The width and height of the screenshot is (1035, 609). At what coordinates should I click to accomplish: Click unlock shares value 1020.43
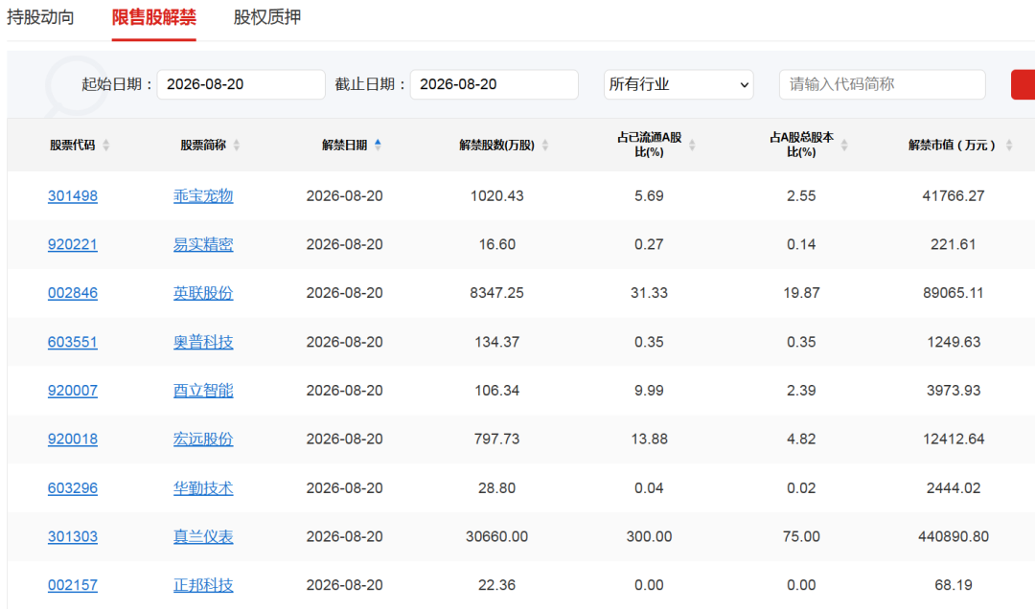tap(497, 196)
